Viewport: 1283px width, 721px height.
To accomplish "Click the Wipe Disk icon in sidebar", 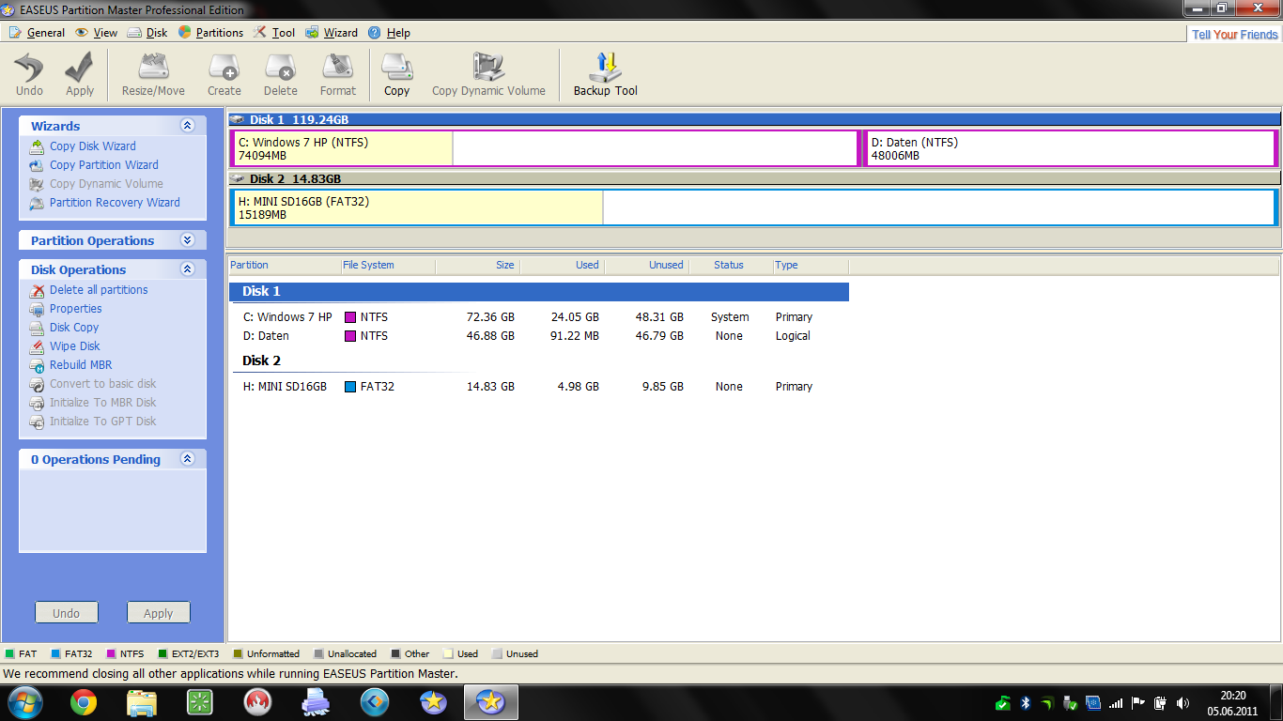I will 37,347.
